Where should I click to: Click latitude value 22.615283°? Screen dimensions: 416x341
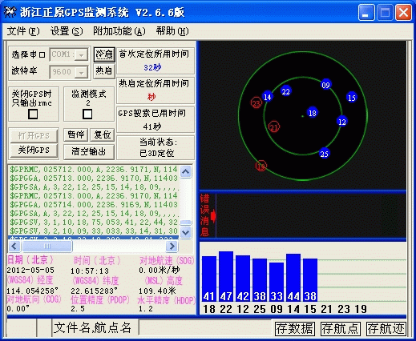coord(94,291)
